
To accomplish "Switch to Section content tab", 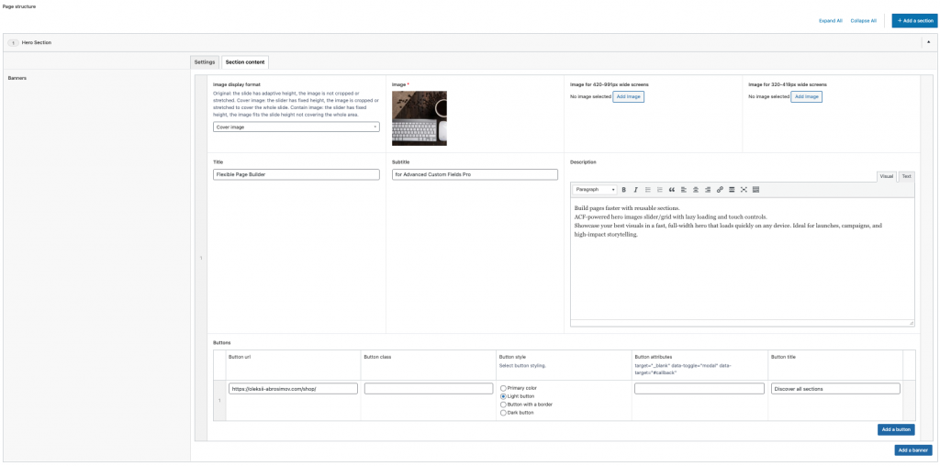I will (245, 62).
